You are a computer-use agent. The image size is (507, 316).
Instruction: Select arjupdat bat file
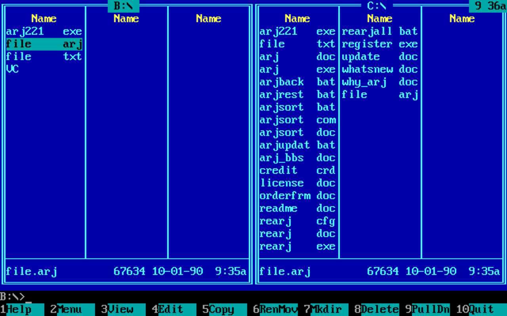(x=297, y=145)
